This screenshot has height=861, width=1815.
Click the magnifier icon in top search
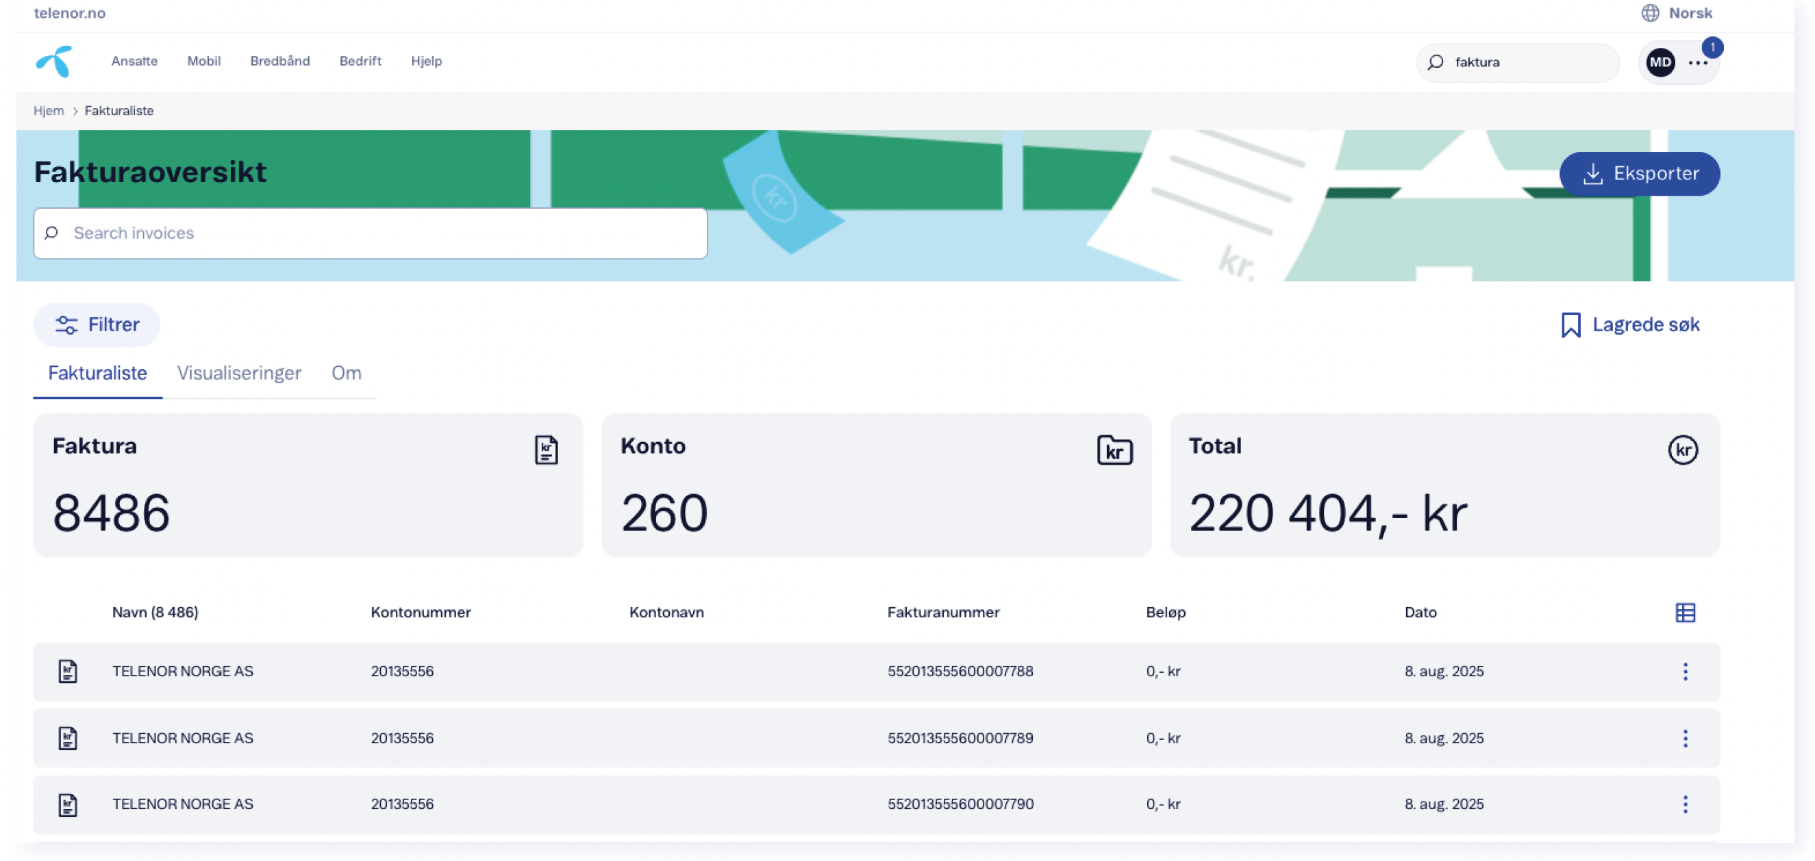click(1436, 62)
